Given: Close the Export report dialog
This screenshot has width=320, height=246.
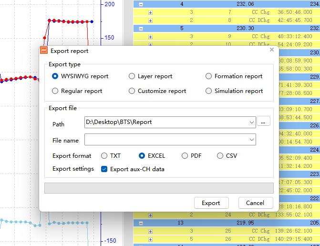Looking at the screenshot, I should 272,50.
